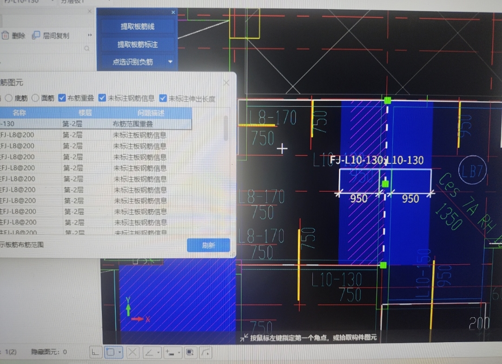Click the angle snap icon
Screen dimensions: 502x364
[149, 352]
